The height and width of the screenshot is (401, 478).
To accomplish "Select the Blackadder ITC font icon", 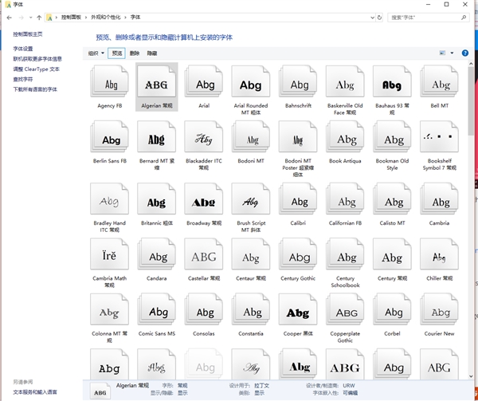I will (204, 136).
